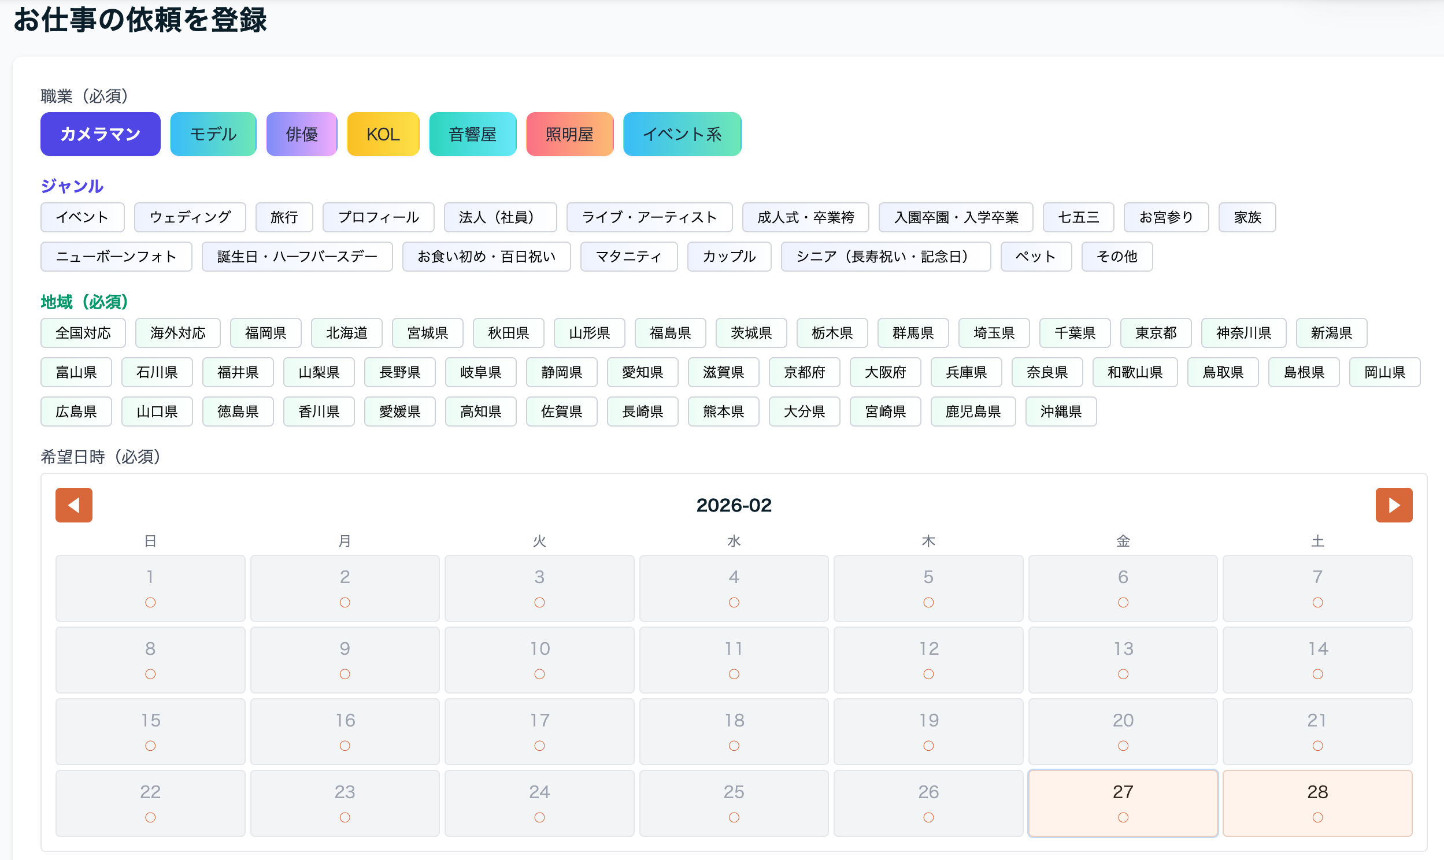The image size is (1444, 860).
Task: Choose the イベント系 occupation button
Action: click(x=682, y=134)
